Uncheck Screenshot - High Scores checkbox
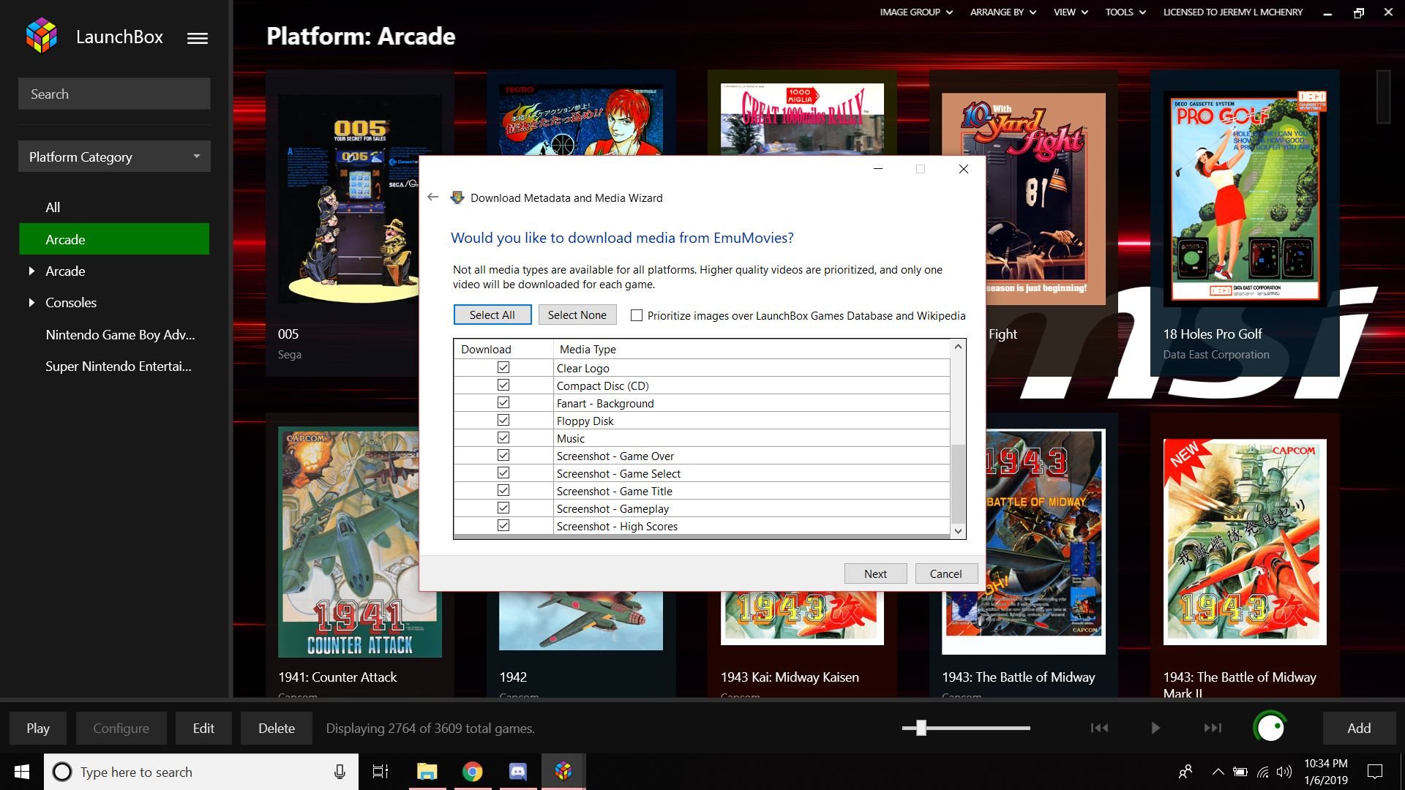Screen dimensions: 1405x790 coord(503,525)
